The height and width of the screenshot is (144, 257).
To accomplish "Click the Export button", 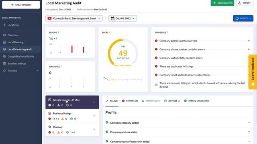I will (x=245, y=3).
